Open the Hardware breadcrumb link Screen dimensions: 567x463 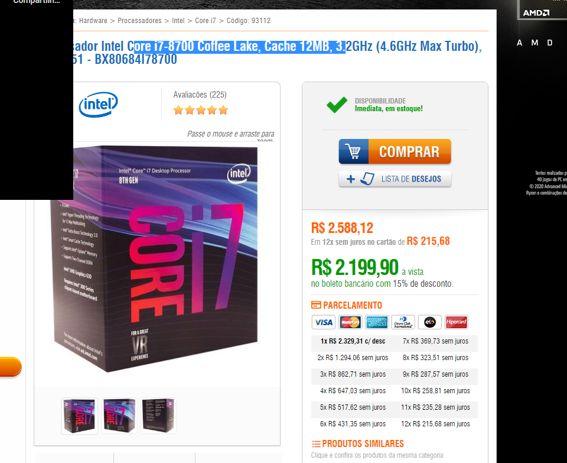pyautogui.click(x=93, y=21)
